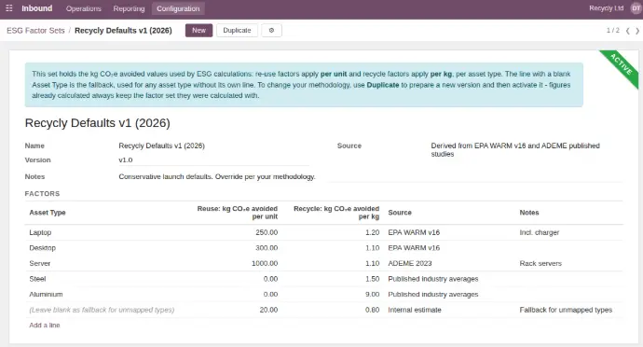Viewport: 643px width, 347px height.
Task: Open the Reporting menu
Action: pyautogui.click(x=130, y=8)
